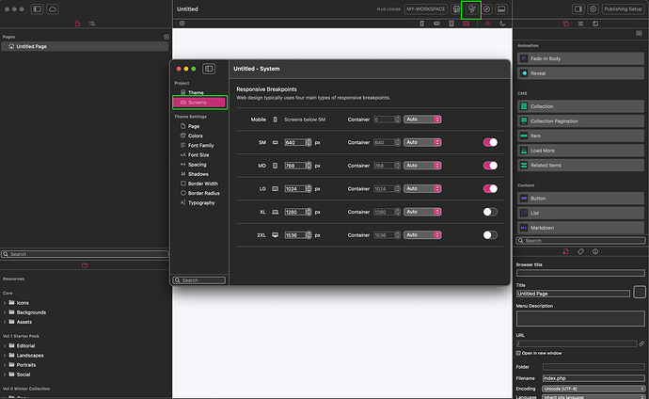649x399 pixels.
Task: Add the Fade-In Body animation component
Action: coord(580,58)
